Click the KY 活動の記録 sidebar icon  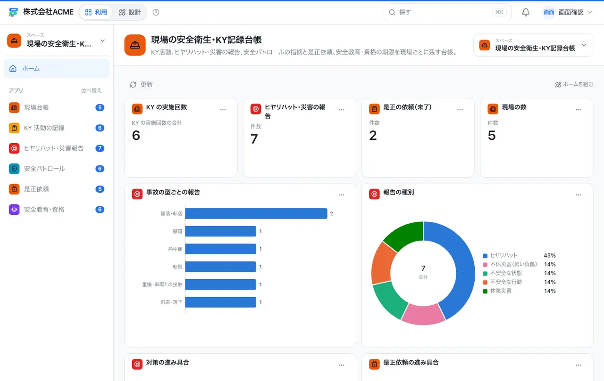[x=14, y=128]
